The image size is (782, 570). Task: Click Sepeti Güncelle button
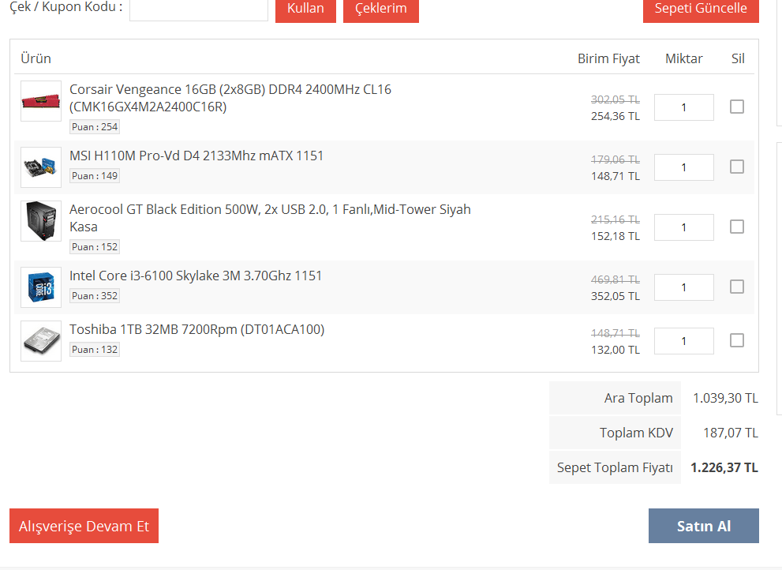click(701, 9)
